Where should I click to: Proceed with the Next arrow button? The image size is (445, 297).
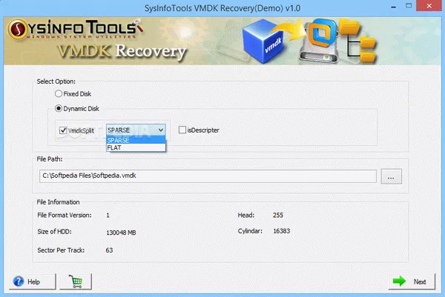(x=412, y=281)
